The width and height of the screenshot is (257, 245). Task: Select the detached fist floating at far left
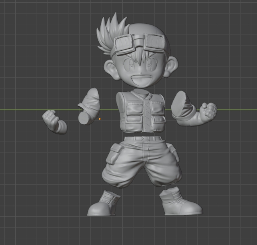click(55, 122)
